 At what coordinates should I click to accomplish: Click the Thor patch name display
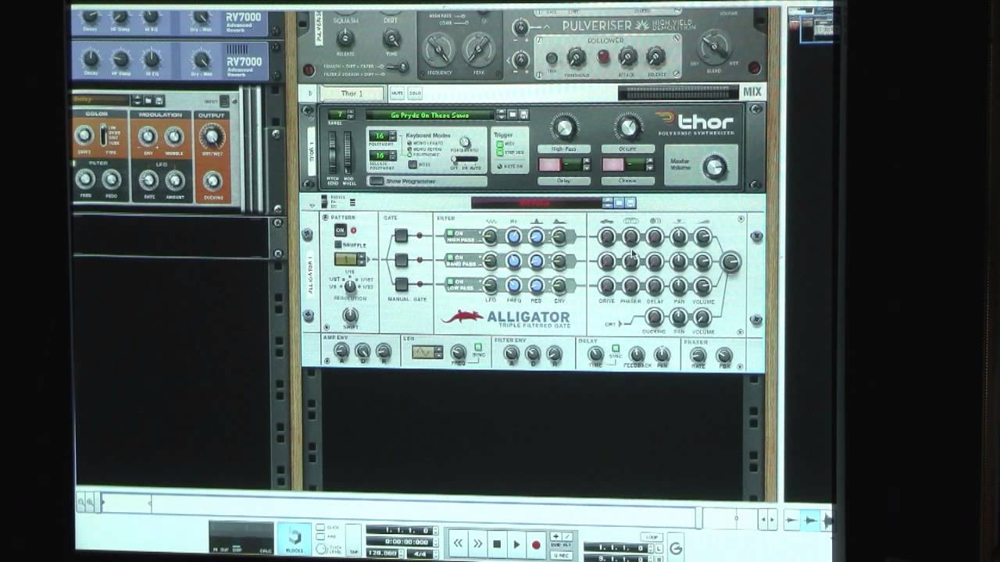pos(430,114)
